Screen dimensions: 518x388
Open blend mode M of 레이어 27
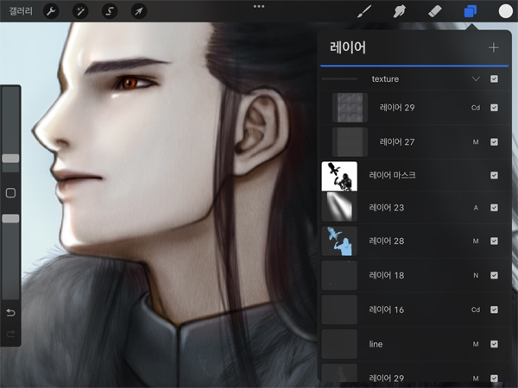click(476, 142)
